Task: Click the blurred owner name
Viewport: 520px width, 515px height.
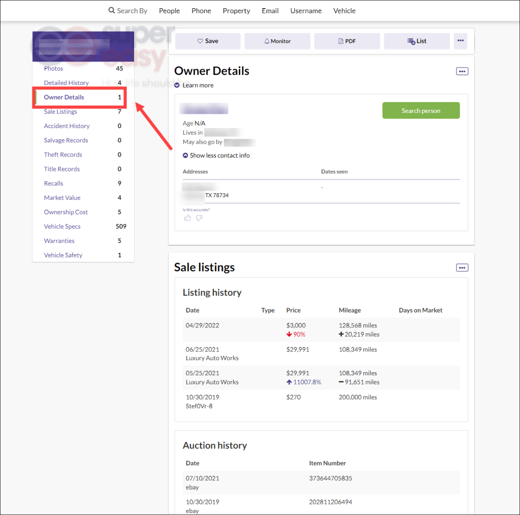Action: (x=204, y=109)
